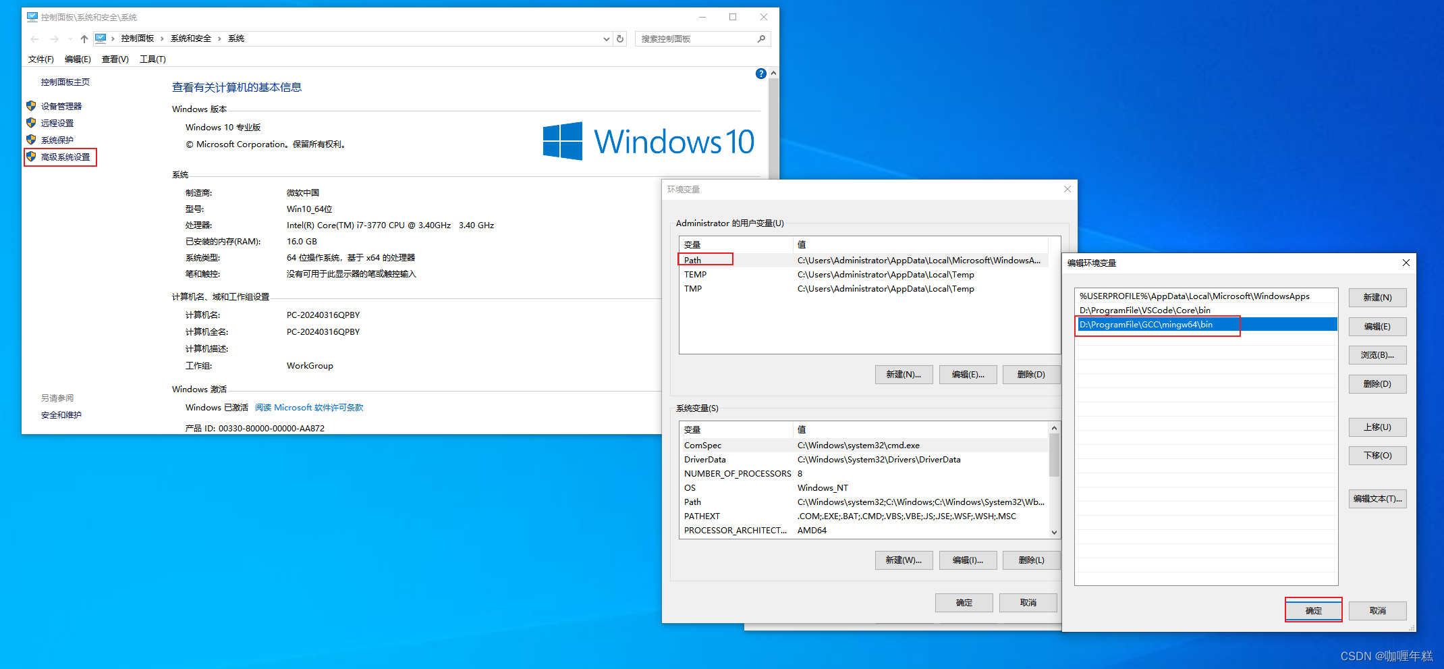Select %USERPROFILE% WindowsApps path entry

click(x=1206, y=296)
